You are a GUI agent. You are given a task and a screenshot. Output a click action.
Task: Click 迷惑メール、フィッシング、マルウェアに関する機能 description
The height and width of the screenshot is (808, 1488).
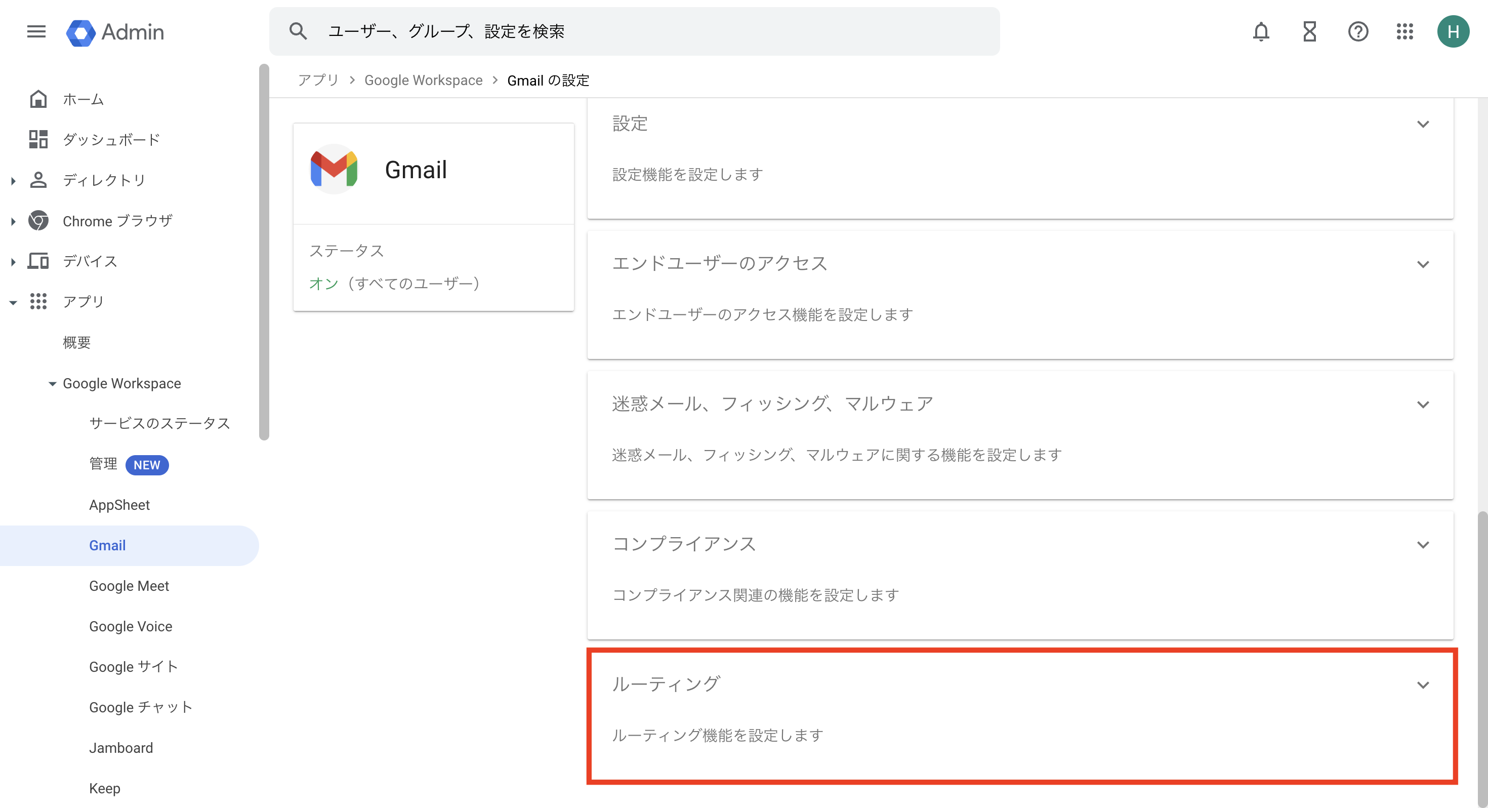pos(837,455)
